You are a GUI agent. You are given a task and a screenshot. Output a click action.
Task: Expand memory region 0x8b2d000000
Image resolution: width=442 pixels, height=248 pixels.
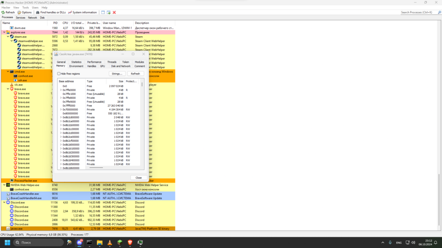pyautogui.click(x=61, y=145)
